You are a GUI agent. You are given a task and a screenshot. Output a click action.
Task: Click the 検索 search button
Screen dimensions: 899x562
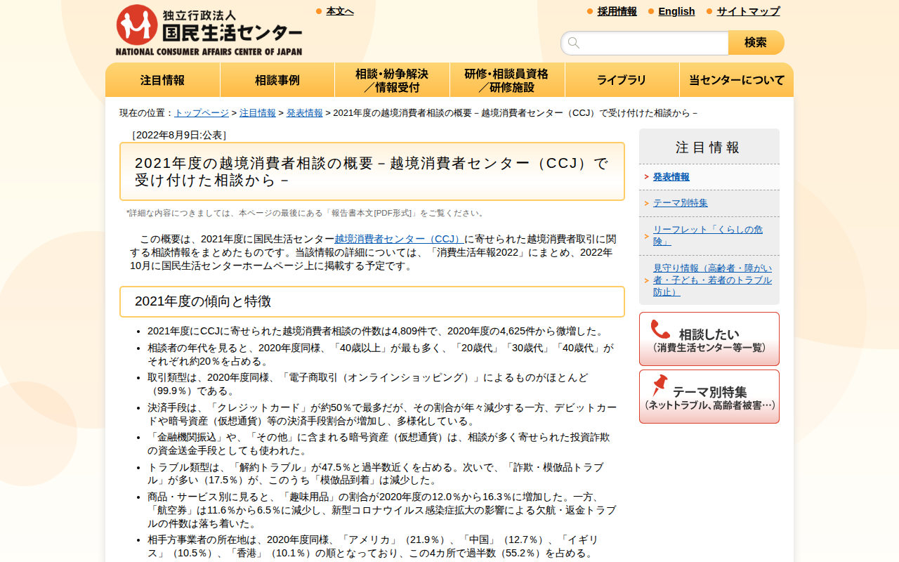(756, 43)
